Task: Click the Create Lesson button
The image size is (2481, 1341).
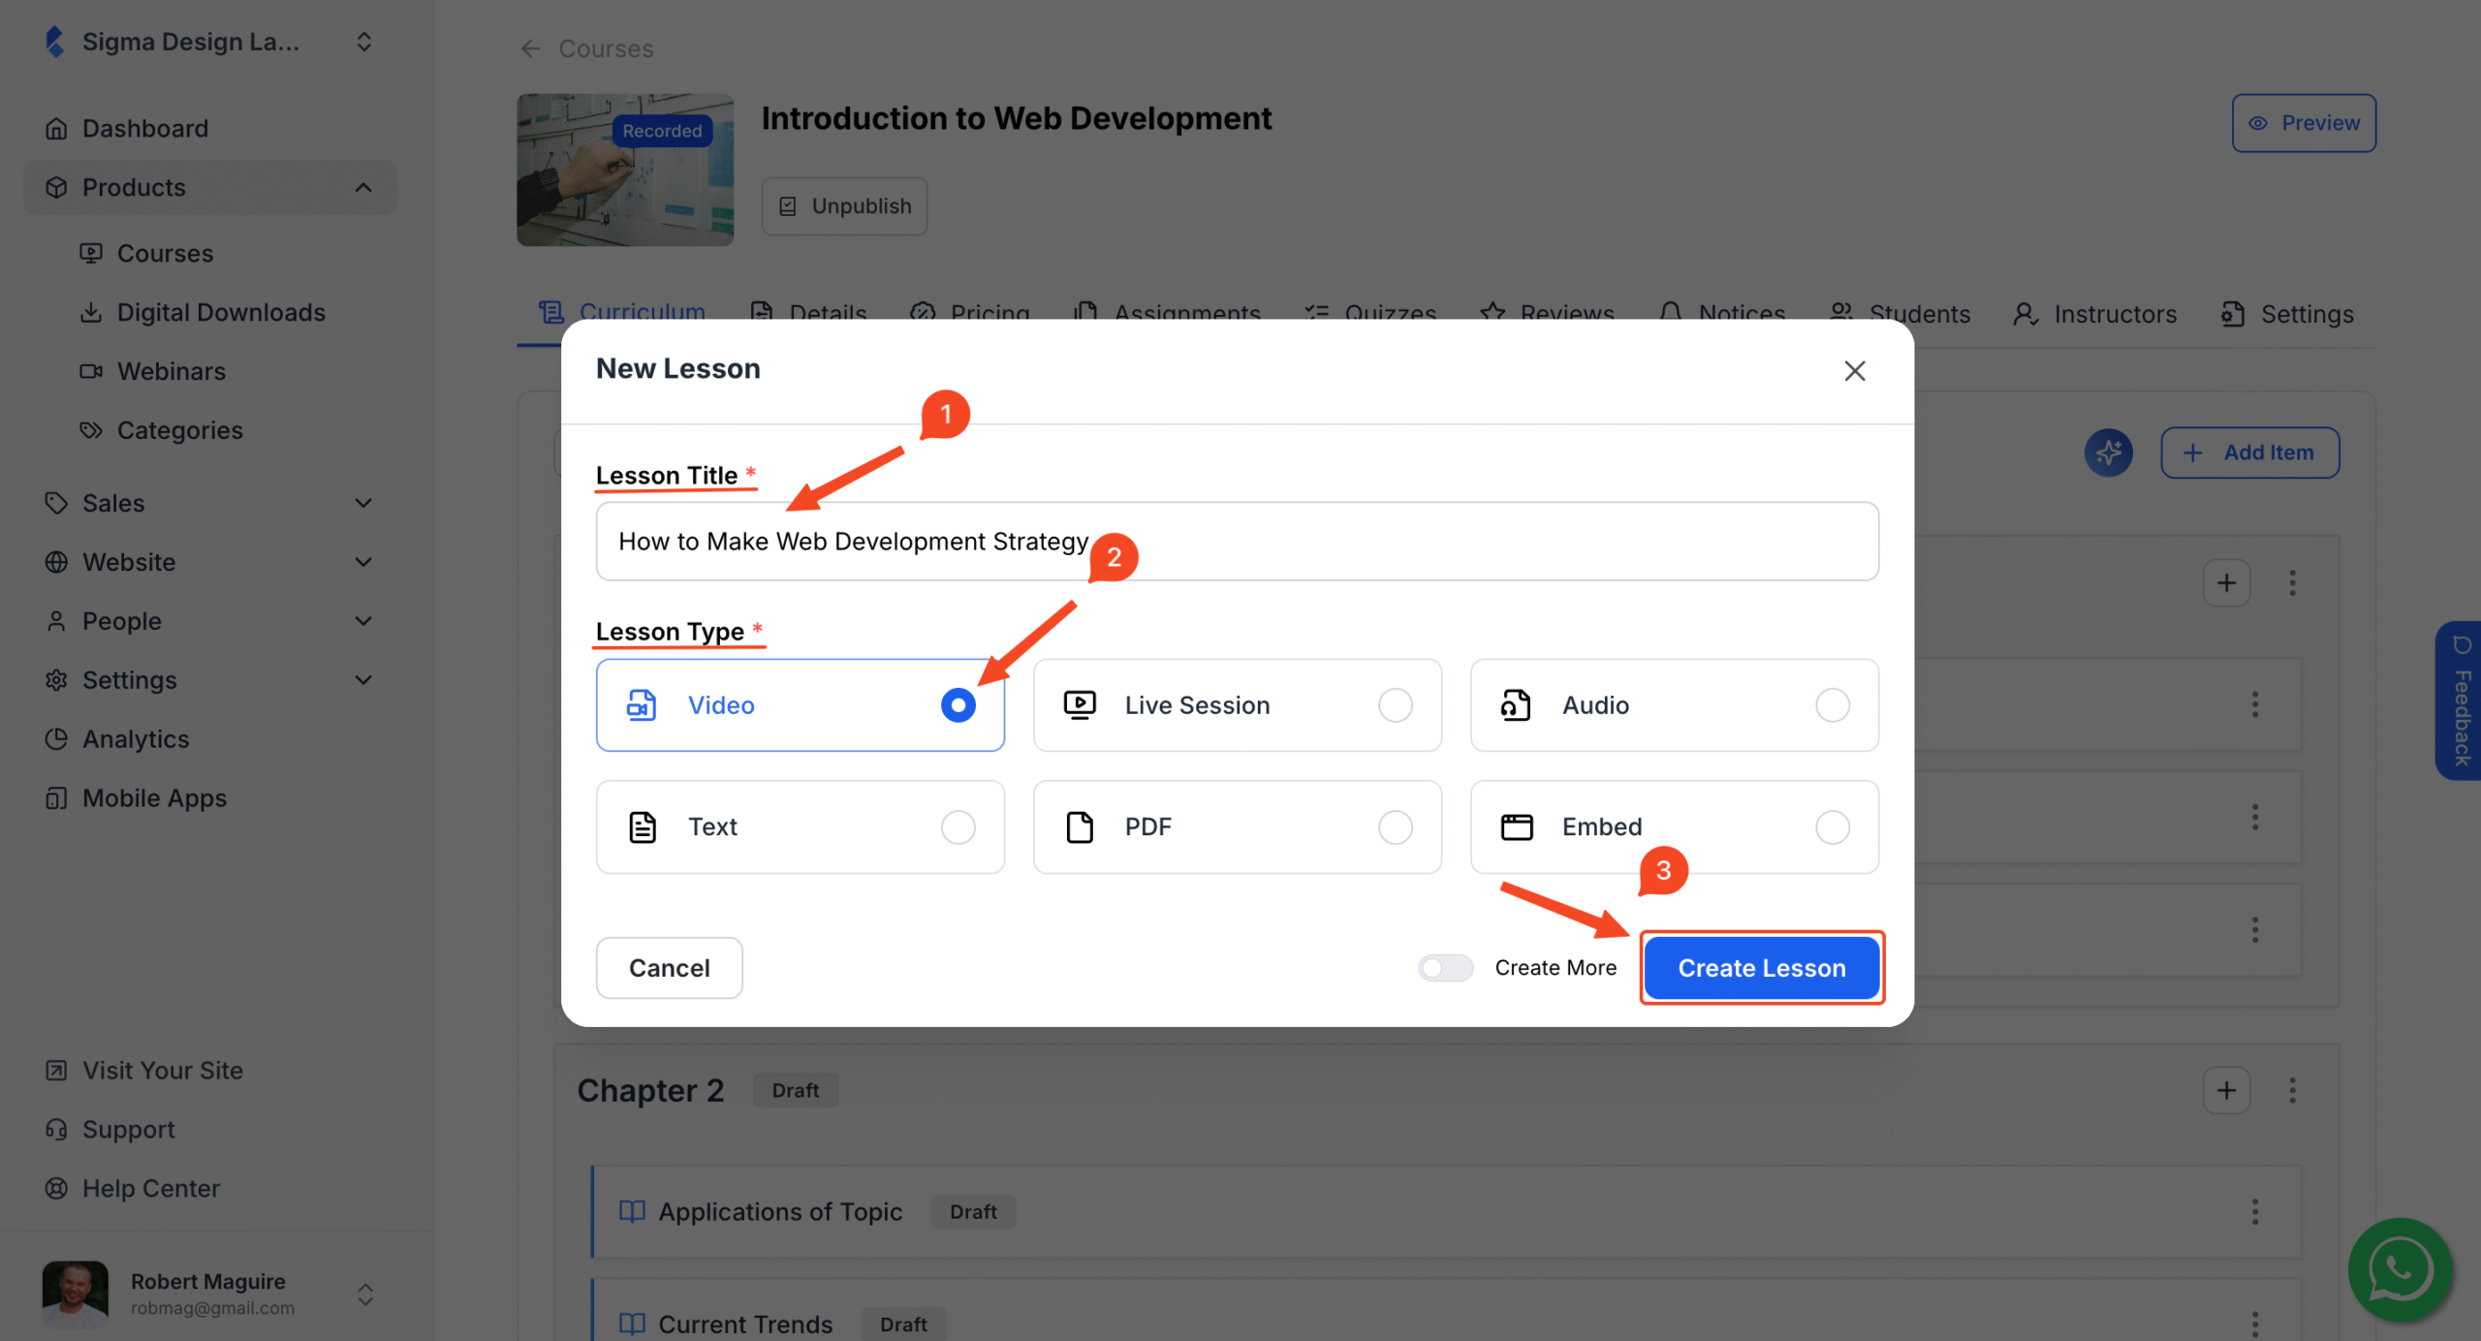Action: 1762,967
